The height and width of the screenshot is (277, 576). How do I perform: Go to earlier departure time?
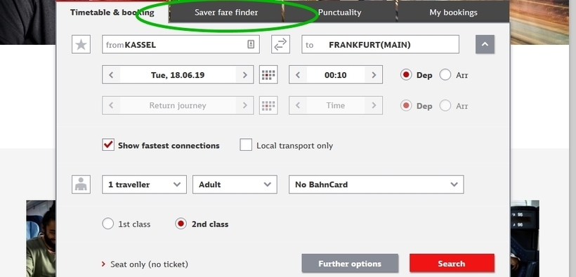[298, 75]
